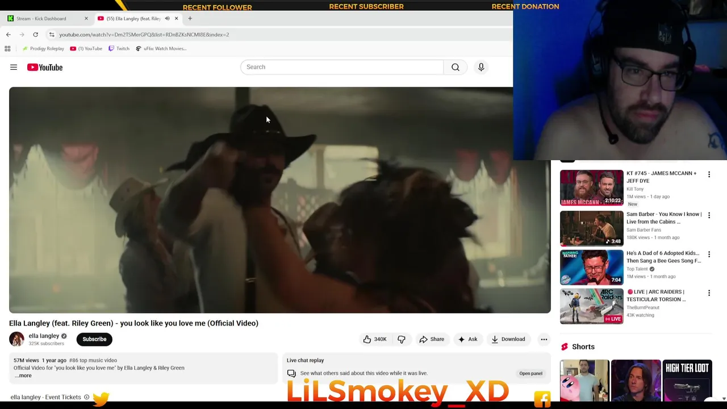Play the KT #745 James McCann thumbnail
The height and width of the screenshot is (409, 727).
pyautogui.click(x=591, y=187)
